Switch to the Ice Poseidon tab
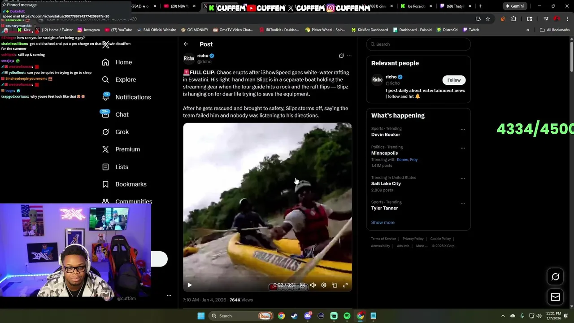The height and width of the screenshot is (323, 574). tap(416, 6)
